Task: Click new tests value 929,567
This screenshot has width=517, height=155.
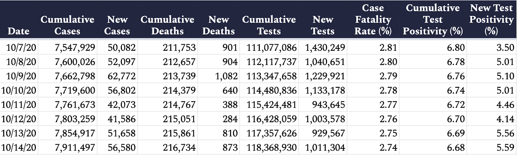Action: tap(328, 133)
